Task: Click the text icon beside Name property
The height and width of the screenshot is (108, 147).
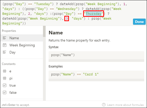Action: pos(4,38)
